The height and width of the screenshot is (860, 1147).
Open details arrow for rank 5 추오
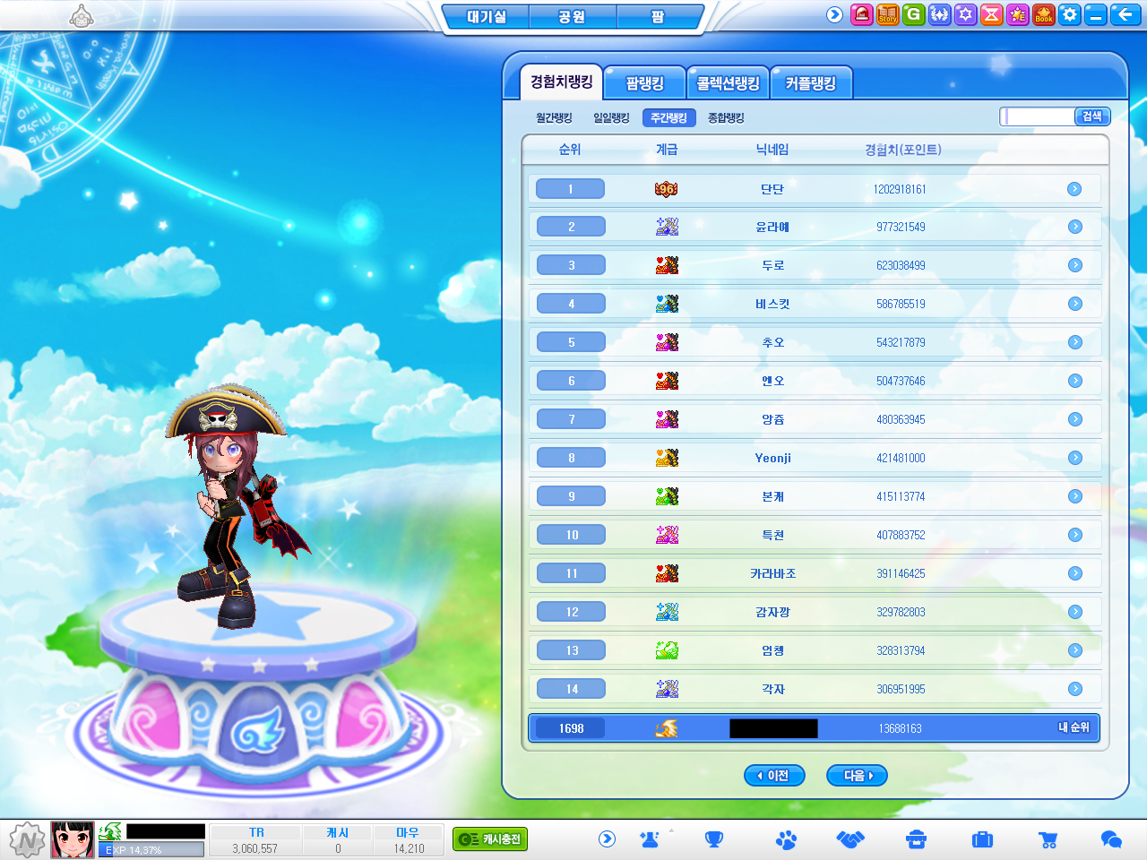[1074, 342]
